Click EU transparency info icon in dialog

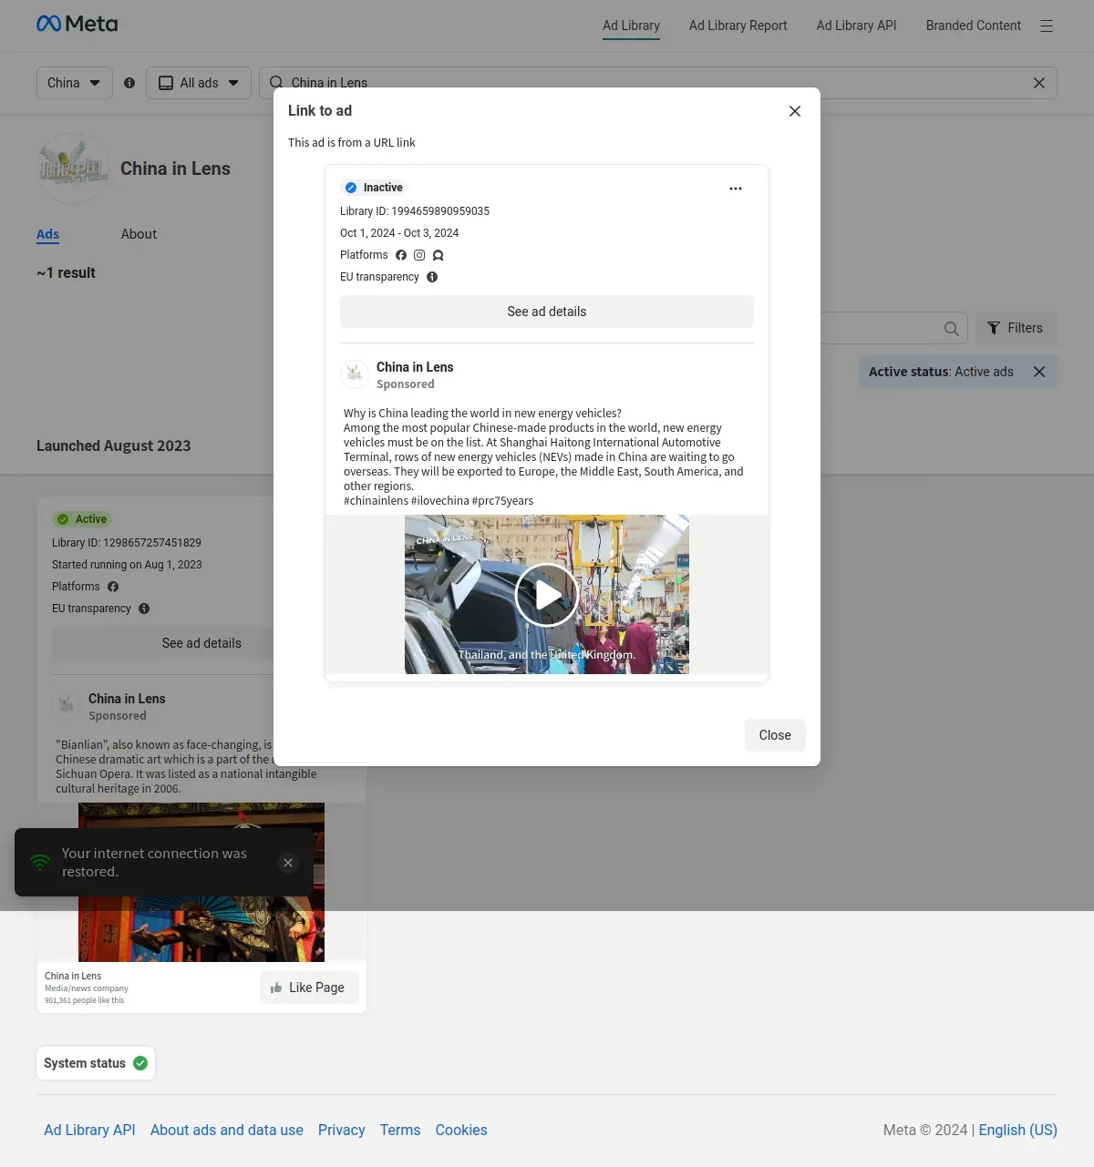pyautogui.click(x=432, y=277)
